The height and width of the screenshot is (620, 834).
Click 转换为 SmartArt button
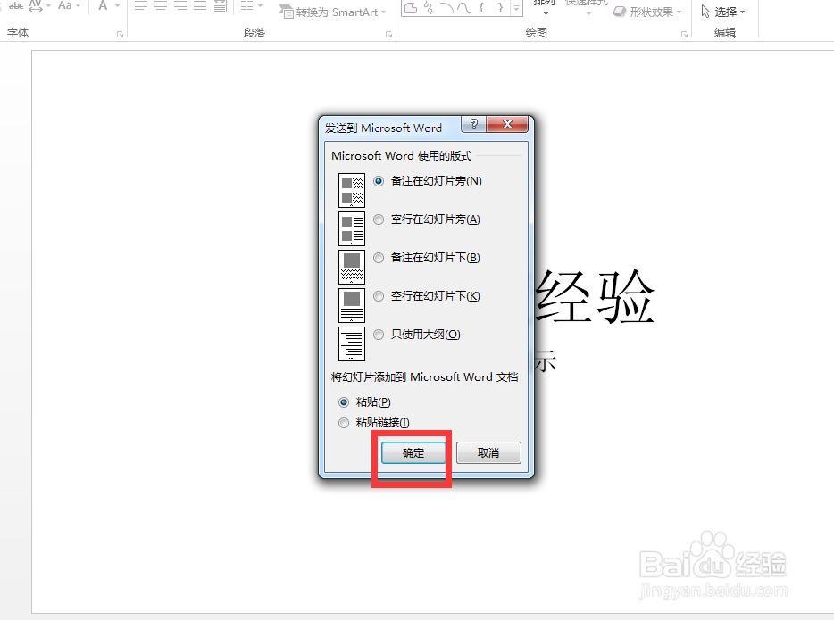click(x=333, y=12)
